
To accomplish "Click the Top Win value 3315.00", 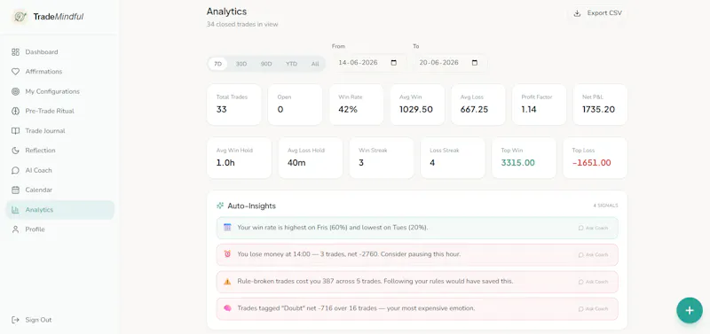I will pos(518,163).
